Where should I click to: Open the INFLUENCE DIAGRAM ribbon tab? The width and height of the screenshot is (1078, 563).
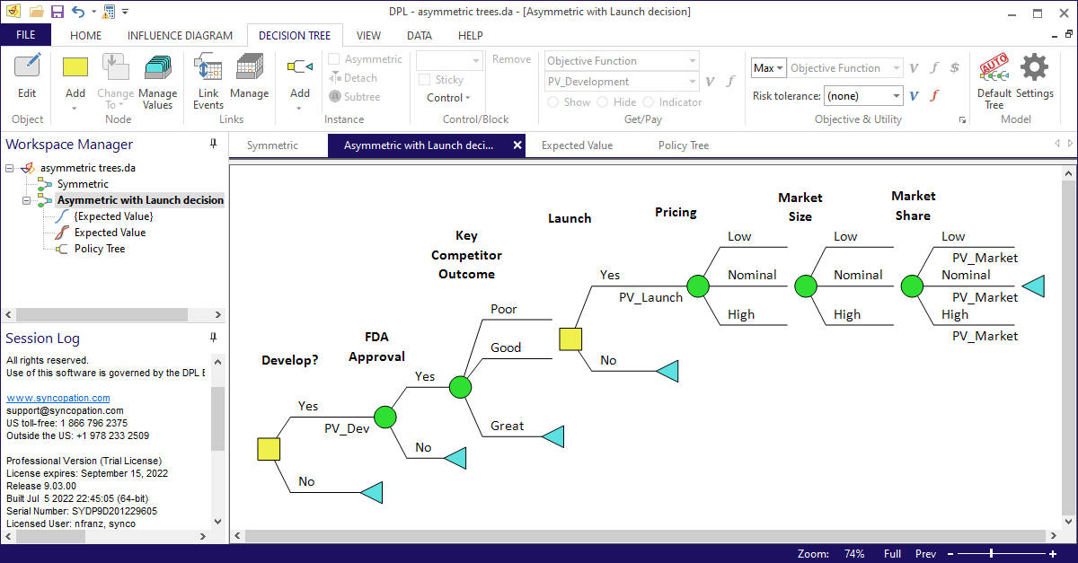(180, 35)
